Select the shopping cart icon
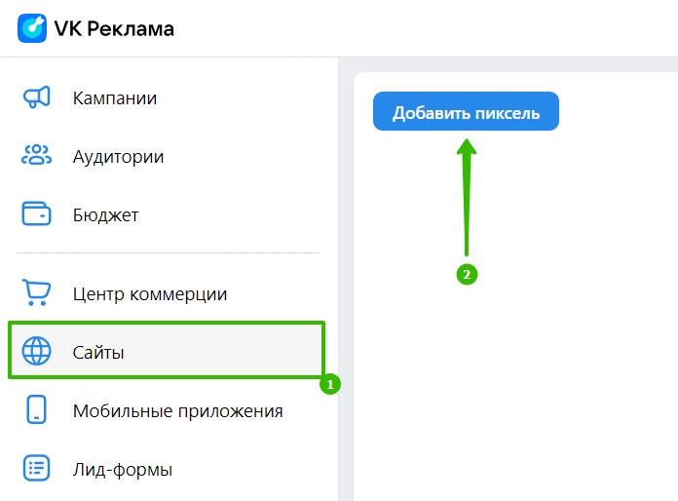Viewport: 678px width, 501px height. 36,292
